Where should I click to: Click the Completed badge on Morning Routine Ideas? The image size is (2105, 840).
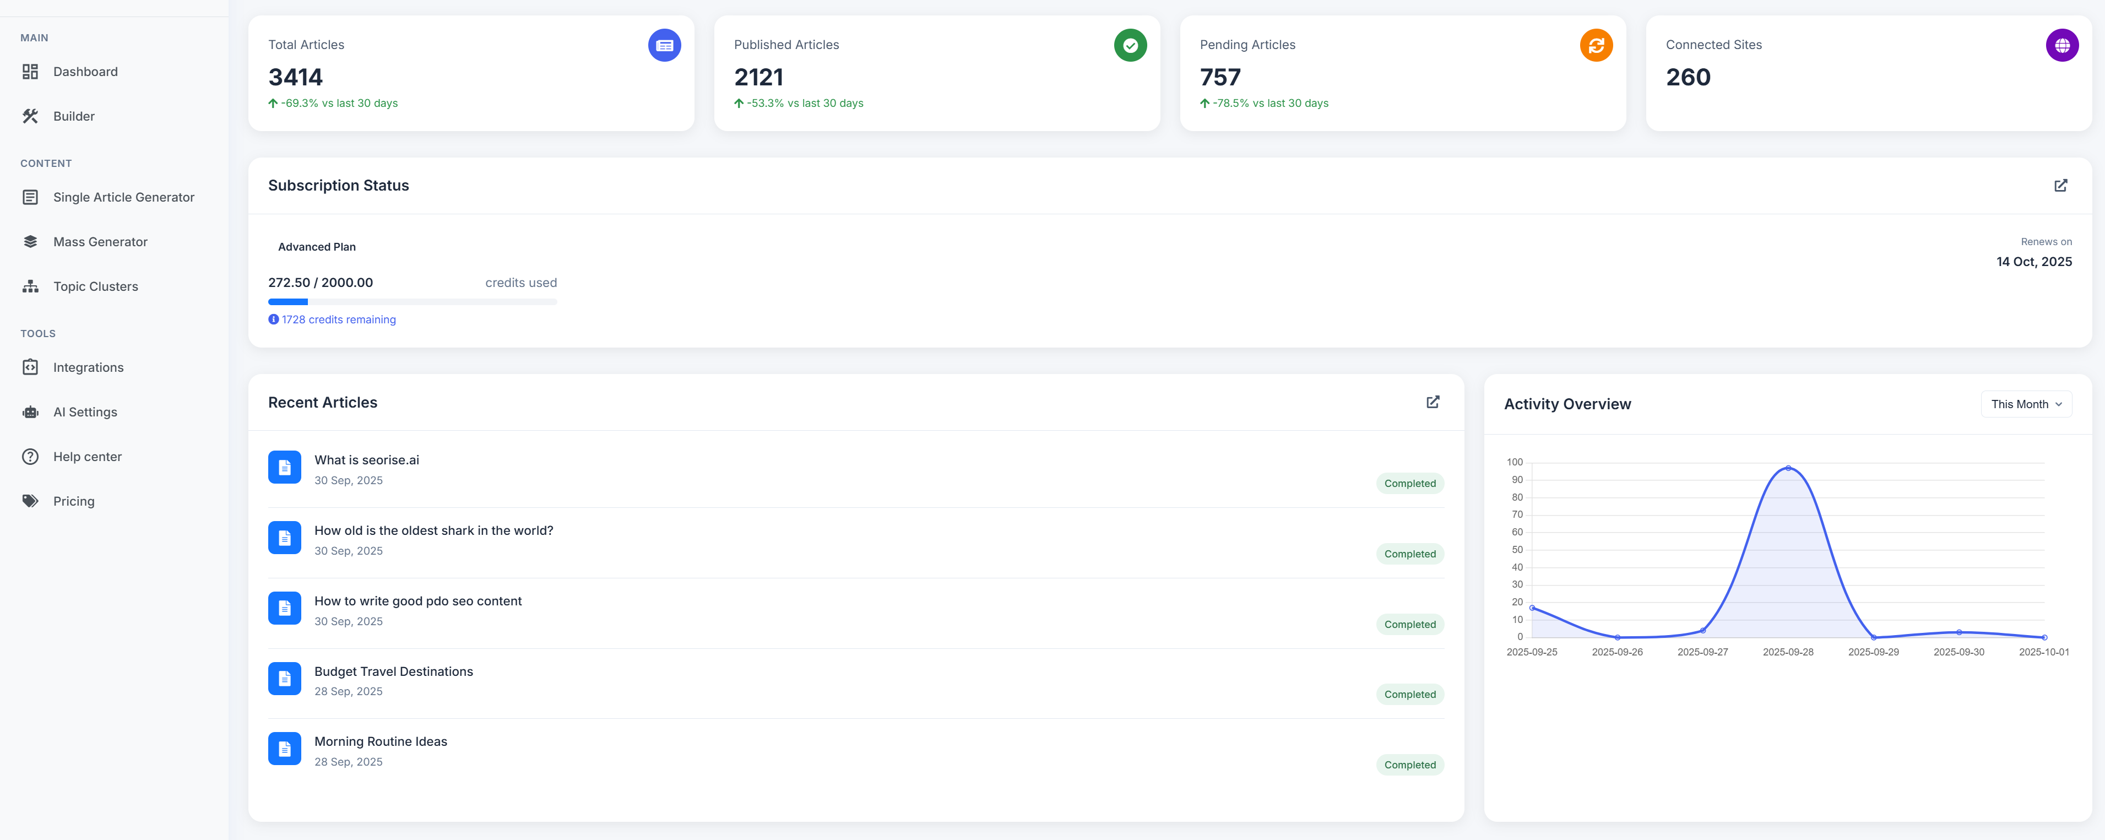(x=1409, y=765)
